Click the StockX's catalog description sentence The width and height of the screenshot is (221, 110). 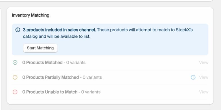[x=108, y=33]
